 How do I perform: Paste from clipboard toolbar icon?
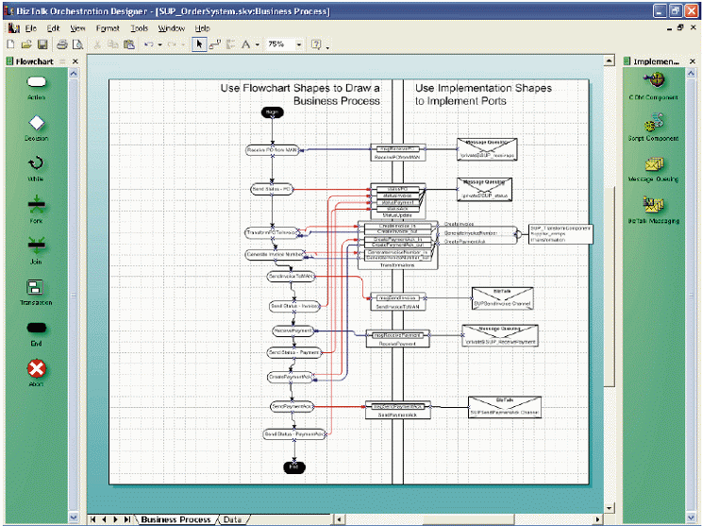[x=129, y=44]
